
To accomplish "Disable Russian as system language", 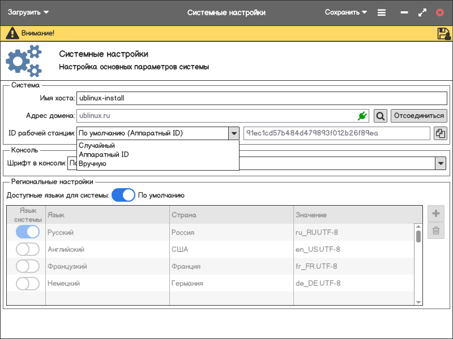I will click(x=28, y=232).
